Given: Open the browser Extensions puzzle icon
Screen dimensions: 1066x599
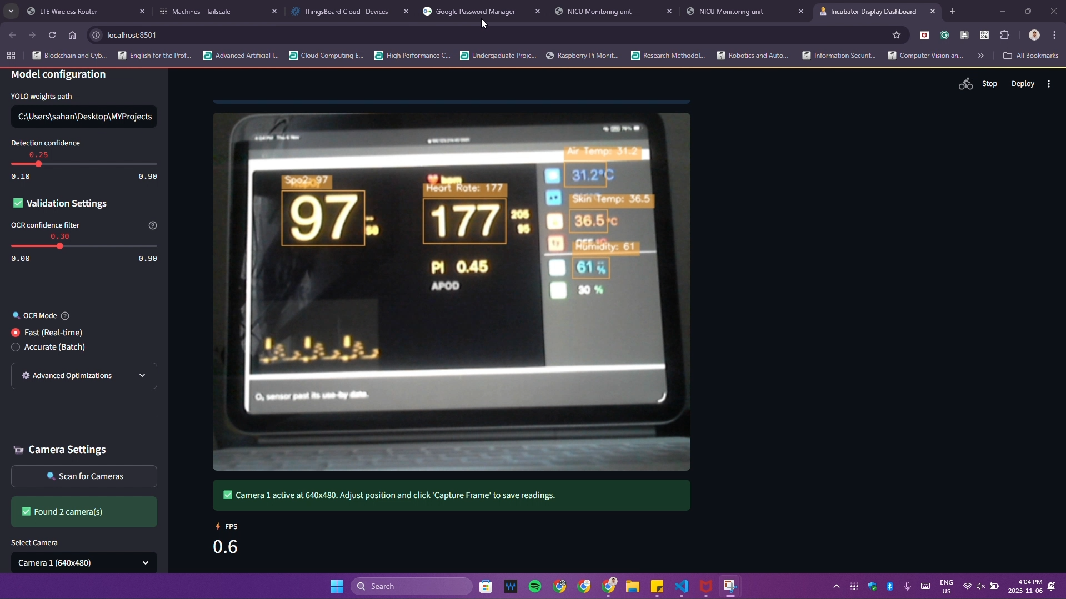Looking at the screenshot, I should pyautogui.click(x=1004, y=35).
